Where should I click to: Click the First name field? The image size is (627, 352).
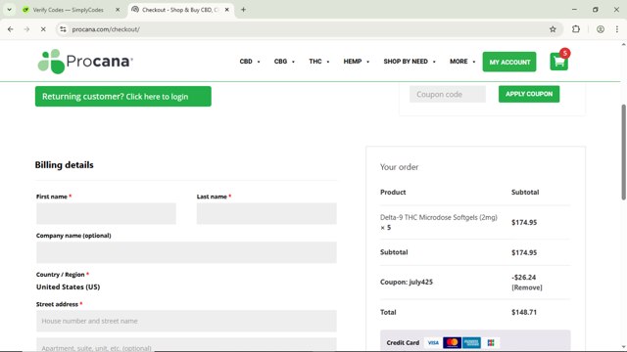pyautogui.click(x=106, y=213)
